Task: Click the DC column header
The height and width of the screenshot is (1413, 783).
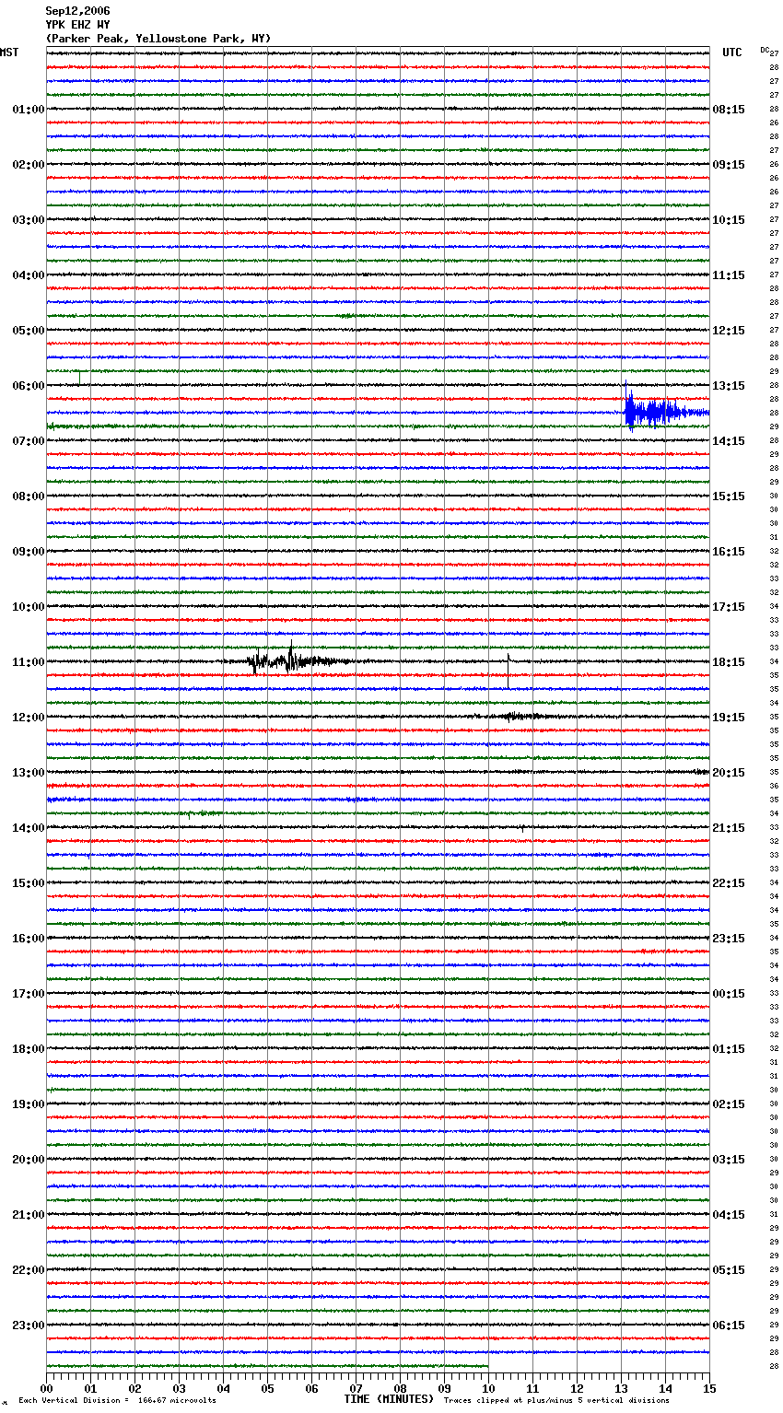Action: 765,50
